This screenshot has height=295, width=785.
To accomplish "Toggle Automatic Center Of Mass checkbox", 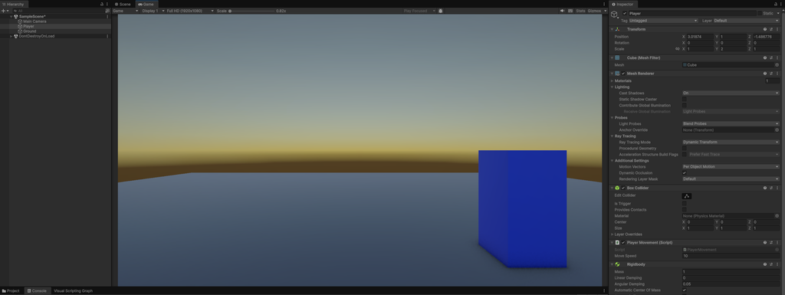I will pyautogui.click(x=685, y=290).
